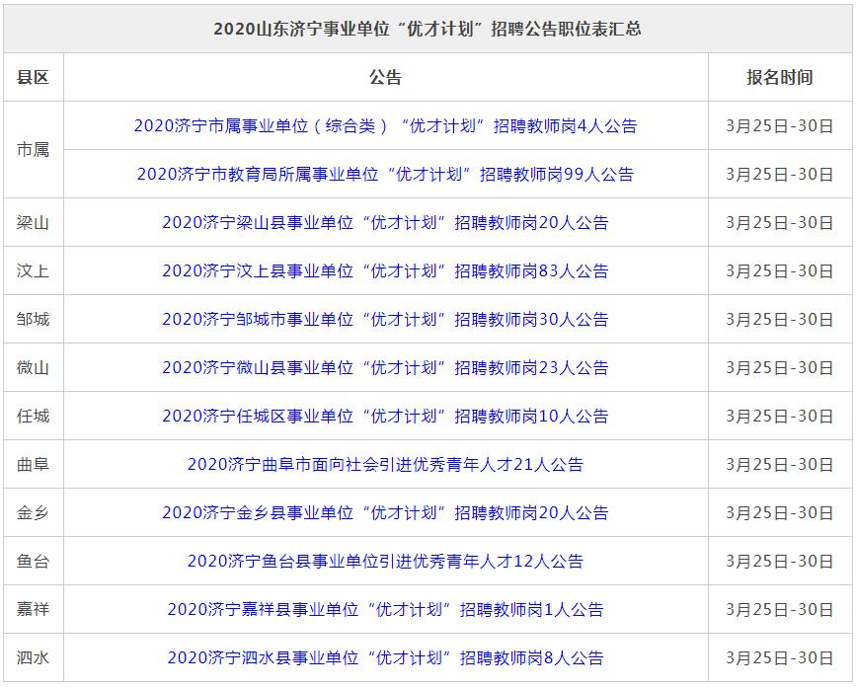Open the 汶上县招聘教师岗83人公告 link
The image size is (857, 688).
click(x=385, y=271)
